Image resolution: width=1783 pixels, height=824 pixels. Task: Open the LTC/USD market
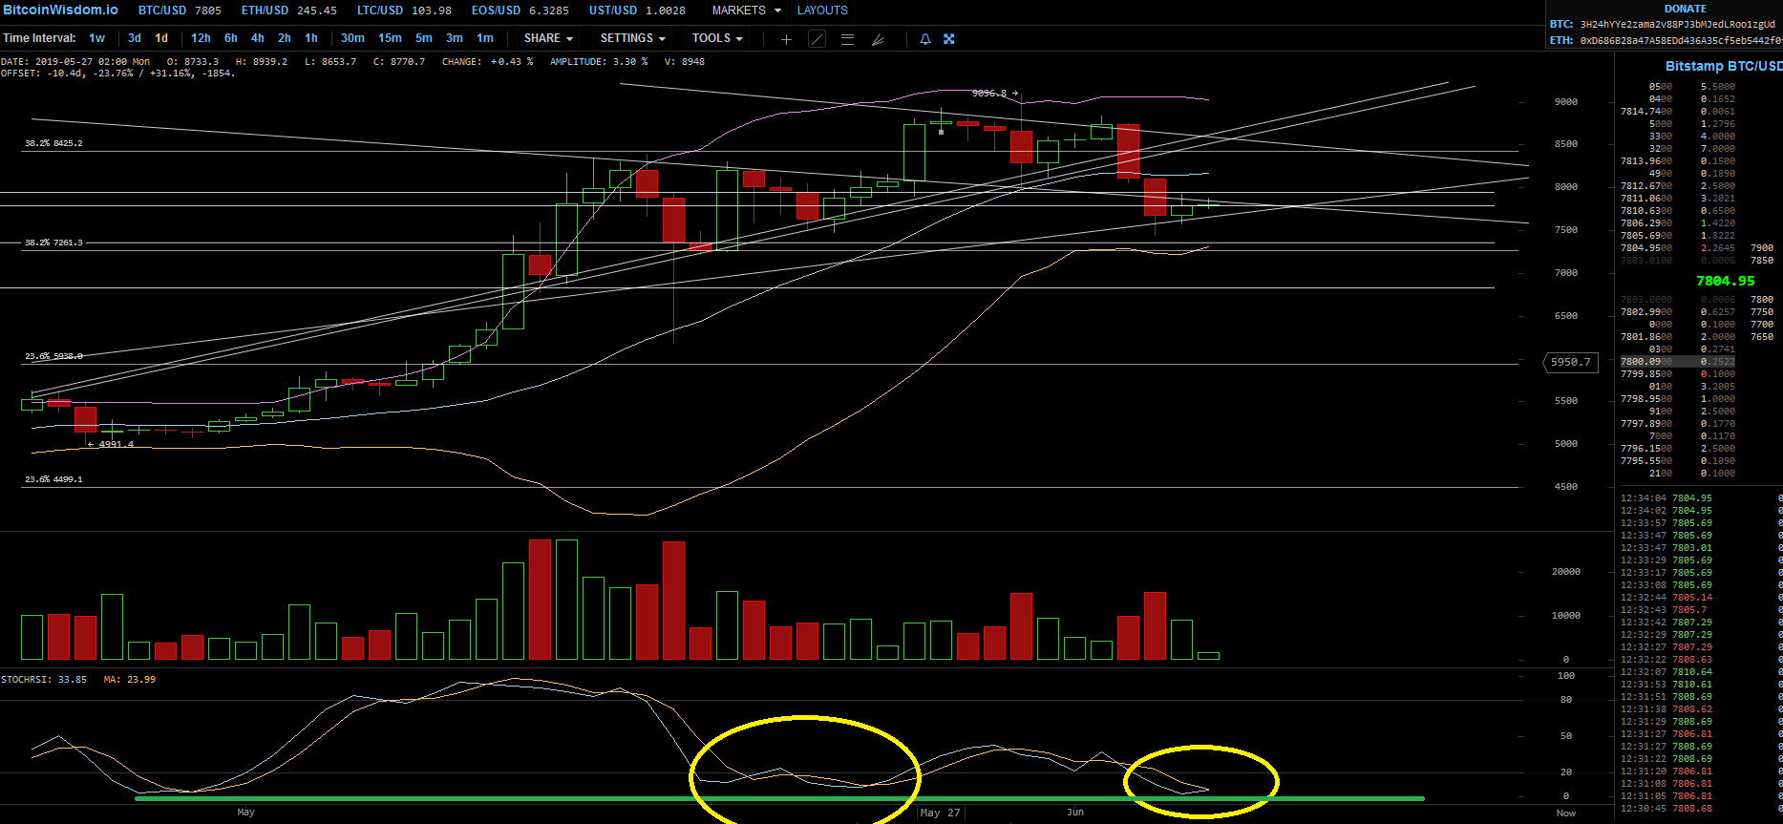coord(404,11)
